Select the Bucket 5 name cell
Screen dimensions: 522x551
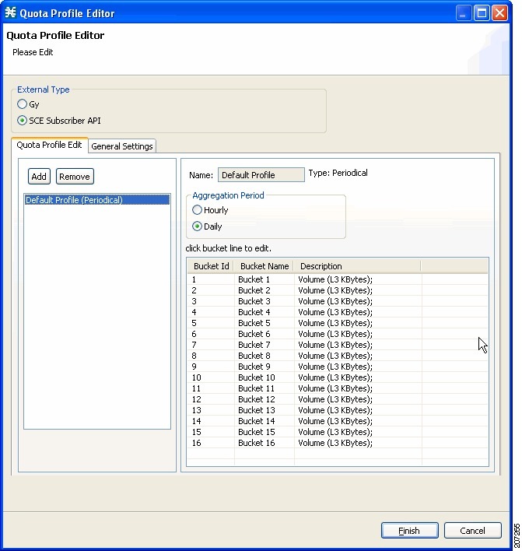coord(265,323)
